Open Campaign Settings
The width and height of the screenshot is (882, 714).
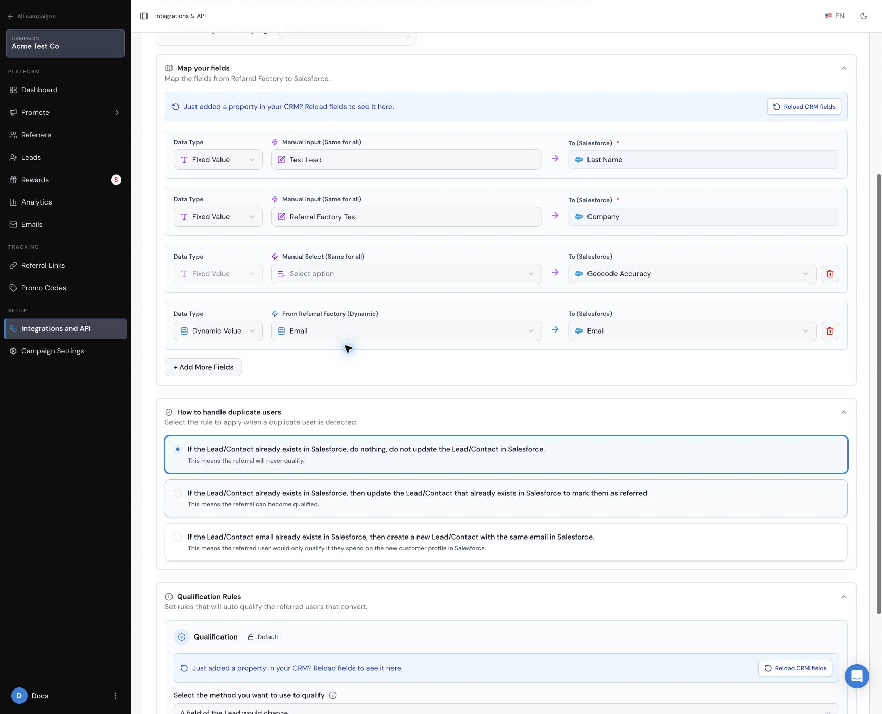65,351
